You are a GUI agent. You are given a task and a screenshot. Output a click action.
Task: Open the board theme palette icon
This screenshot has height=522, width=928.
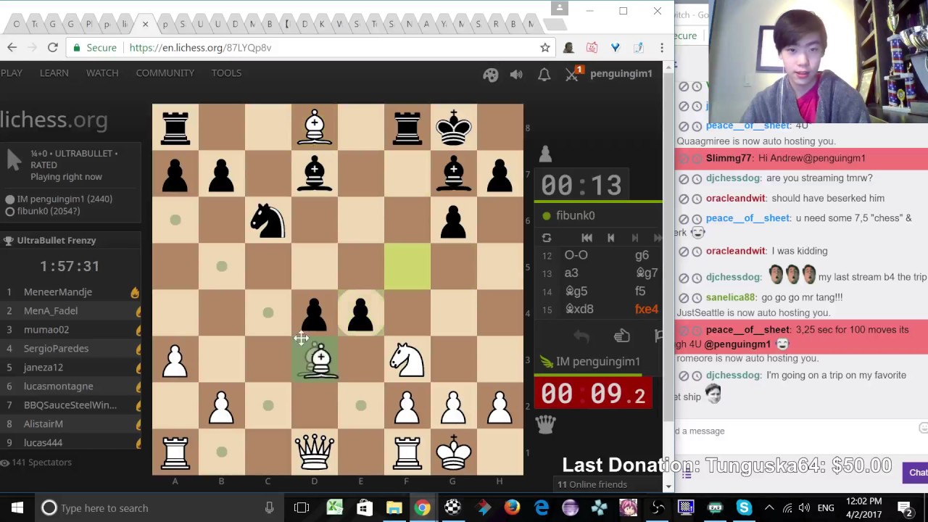(x=491, y=74)
